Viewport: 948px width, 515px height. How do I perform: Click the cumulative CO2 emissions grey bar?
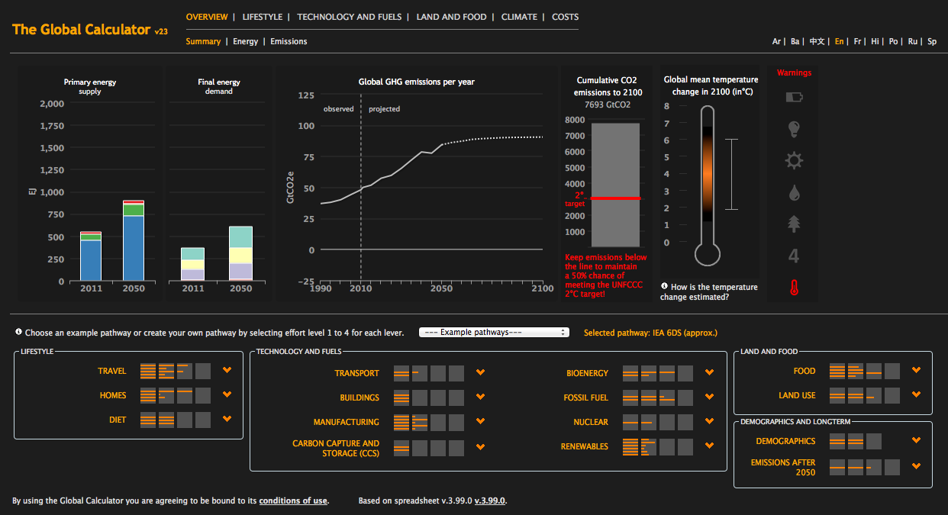615,185
